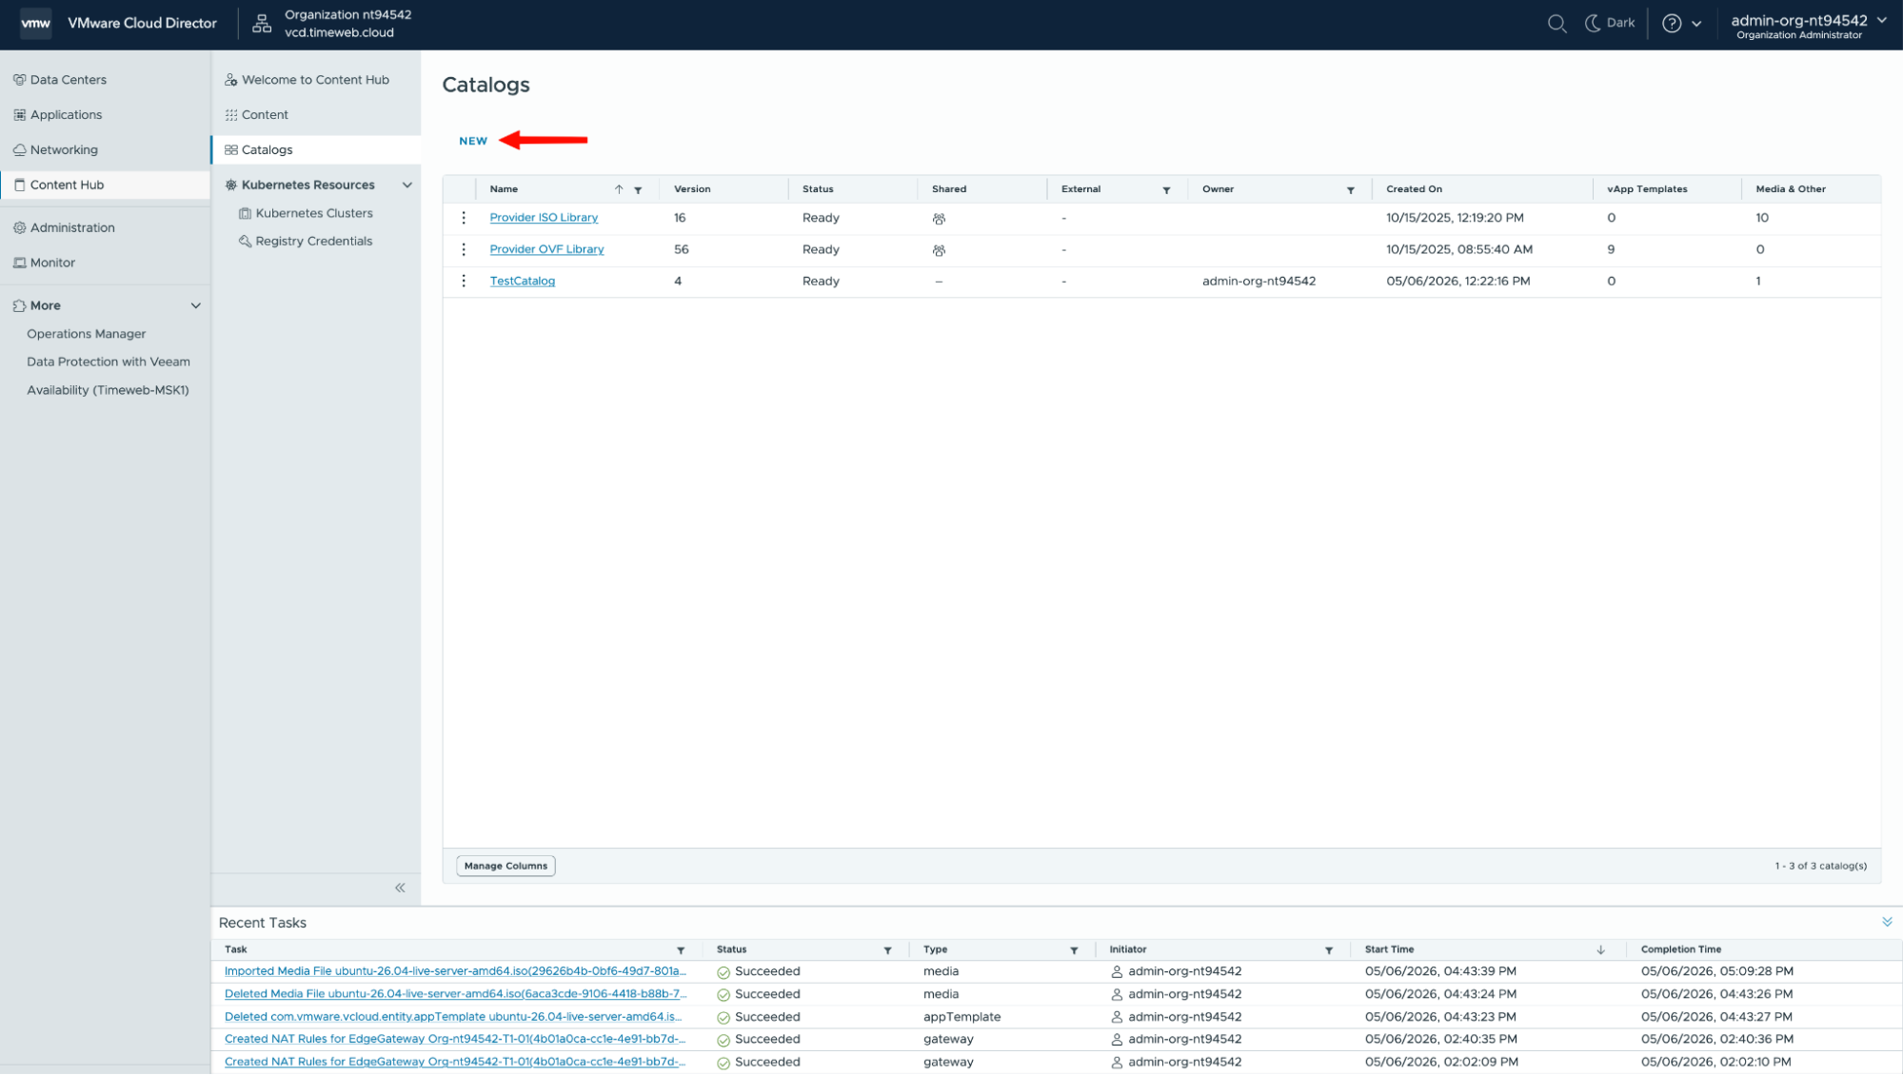Filter the Owner column
Viewport: 1903px width, 1075px height.
click(1350, 190)
